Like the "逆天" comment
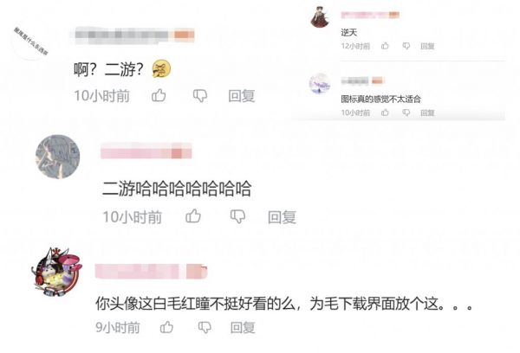Image resolution: width=520 pixels, height=353 pixels. [385, 46]
